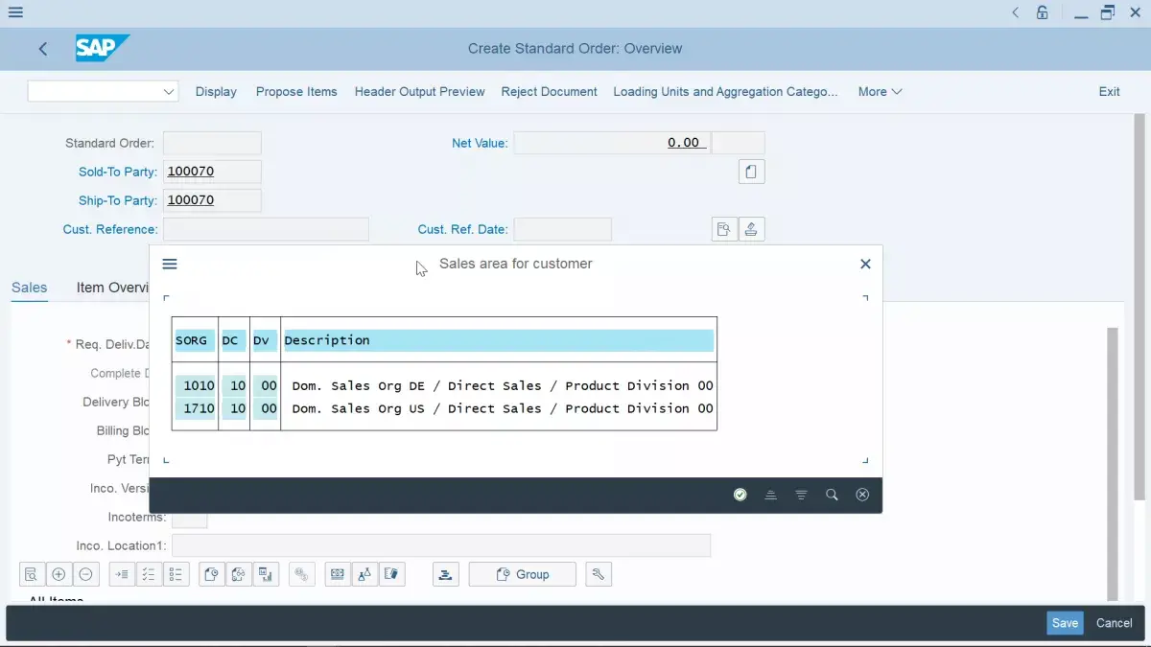The height and width of the screenshot is (647, 1151).
Task: Switch to the Sales tab
Action: coord(29,288)
